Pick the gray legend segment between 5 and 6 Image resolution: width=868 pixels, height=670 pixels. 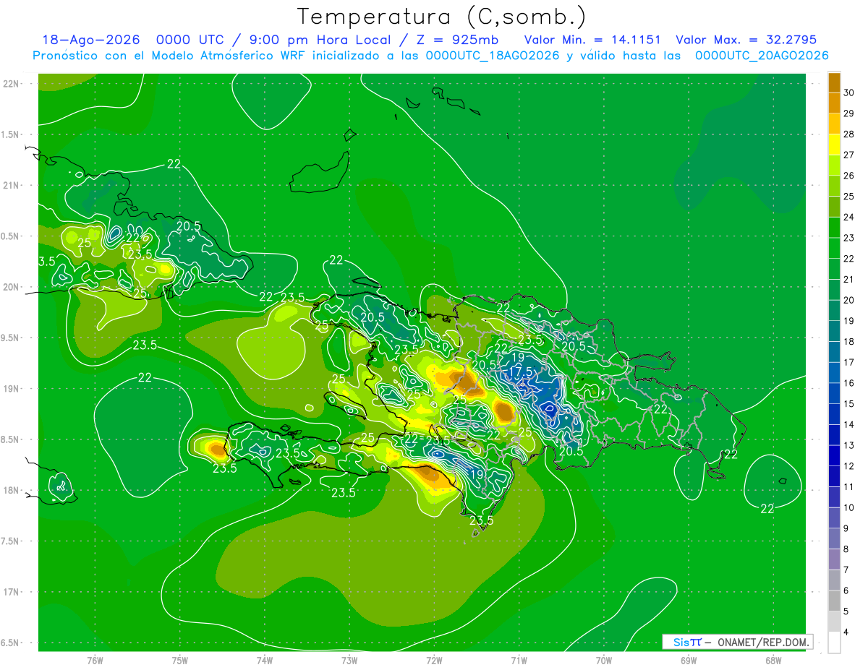(x=834, y=601)
